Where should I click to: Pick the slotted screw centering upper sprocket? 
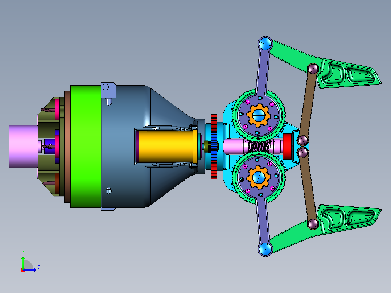(x=259, y=115)
